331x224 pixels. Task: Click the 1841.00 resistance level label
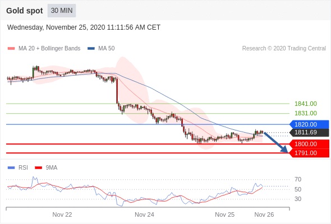click(x=306, y=104)
